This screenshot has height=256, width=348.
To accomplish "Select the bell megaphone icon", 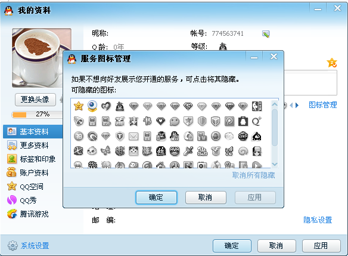I will pos(79,121).
